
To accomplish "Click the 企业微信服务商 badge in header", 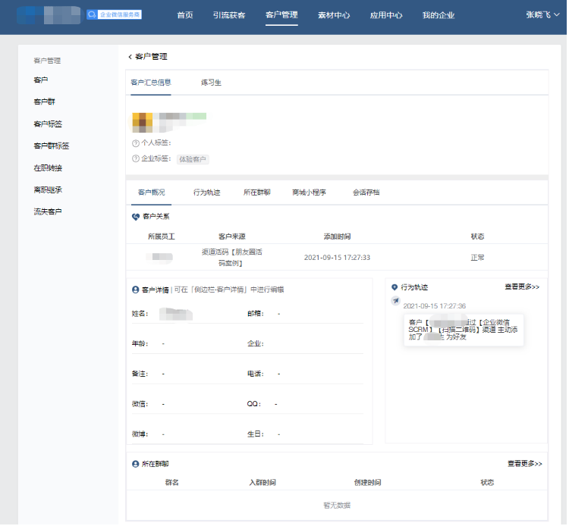I will pyautogui.click(x=114, y=14).
